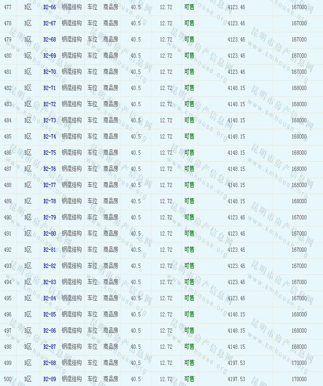Click the B2-67 unit link
Image resolution: width=323 pixels, height=386 pixels.
(x=50, y=24)
